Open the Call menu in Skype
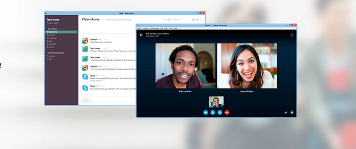The width and height of the screenshot is (356, 149). click(161, 28)
